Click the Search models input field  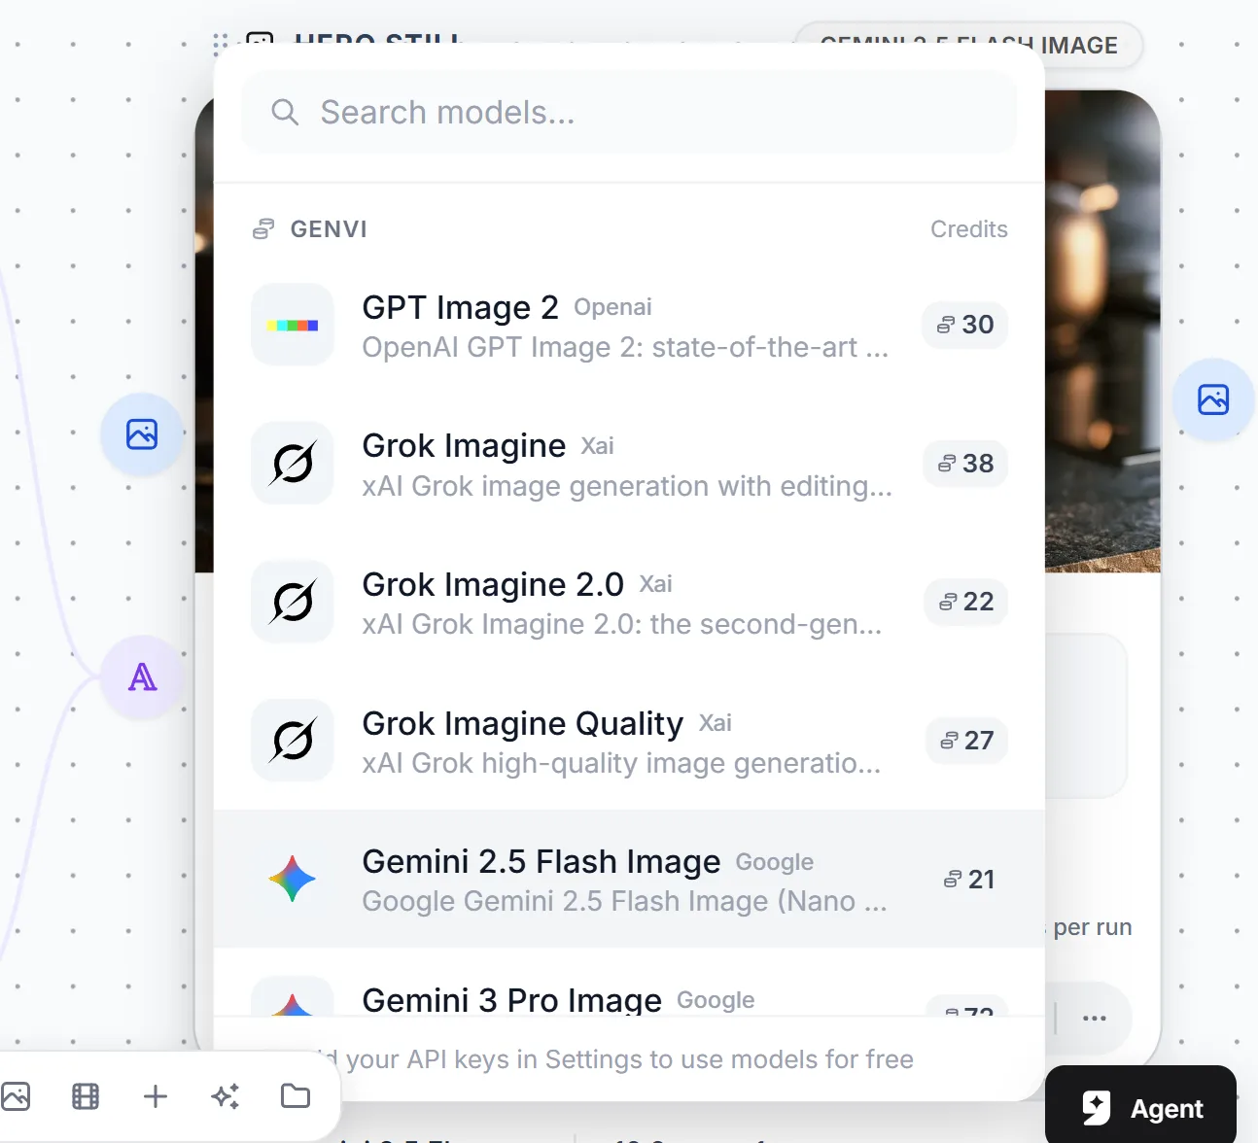629,113
